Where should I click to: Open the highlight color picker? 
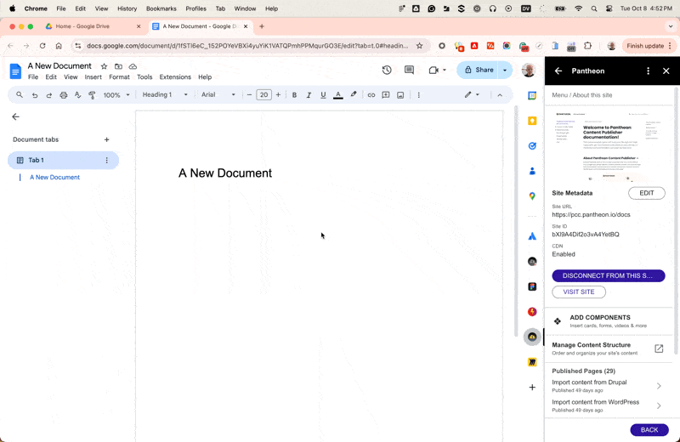coord(354,94)
